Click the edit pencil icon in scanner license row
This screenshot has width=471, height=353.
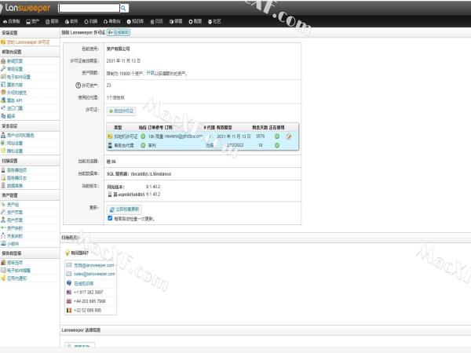click(x=289, y=136)
